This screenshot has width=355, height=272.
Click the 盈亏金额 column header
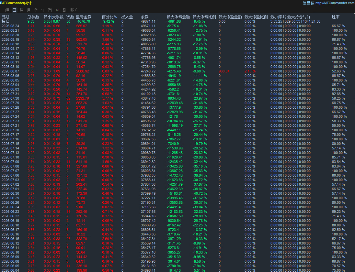[x=84, y=17]
